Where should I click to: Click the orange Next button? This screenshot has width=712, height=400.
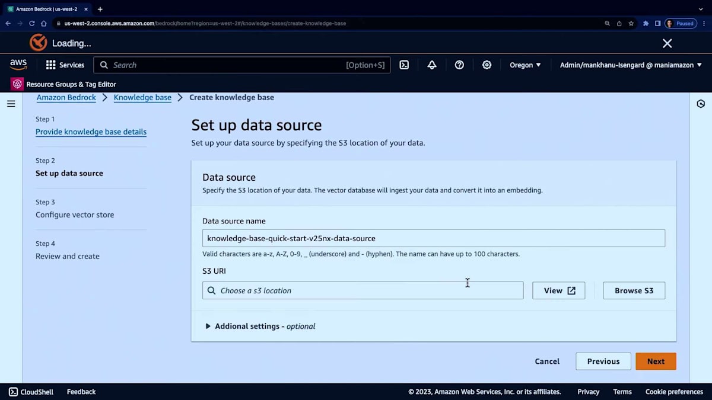[656, 361]
